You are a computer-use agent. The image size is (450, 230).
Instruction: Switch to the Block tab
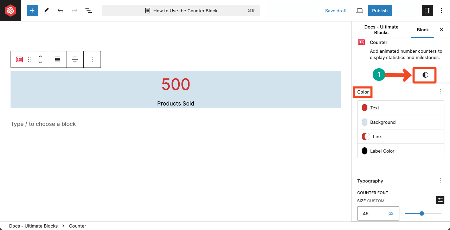coord(423,30)
